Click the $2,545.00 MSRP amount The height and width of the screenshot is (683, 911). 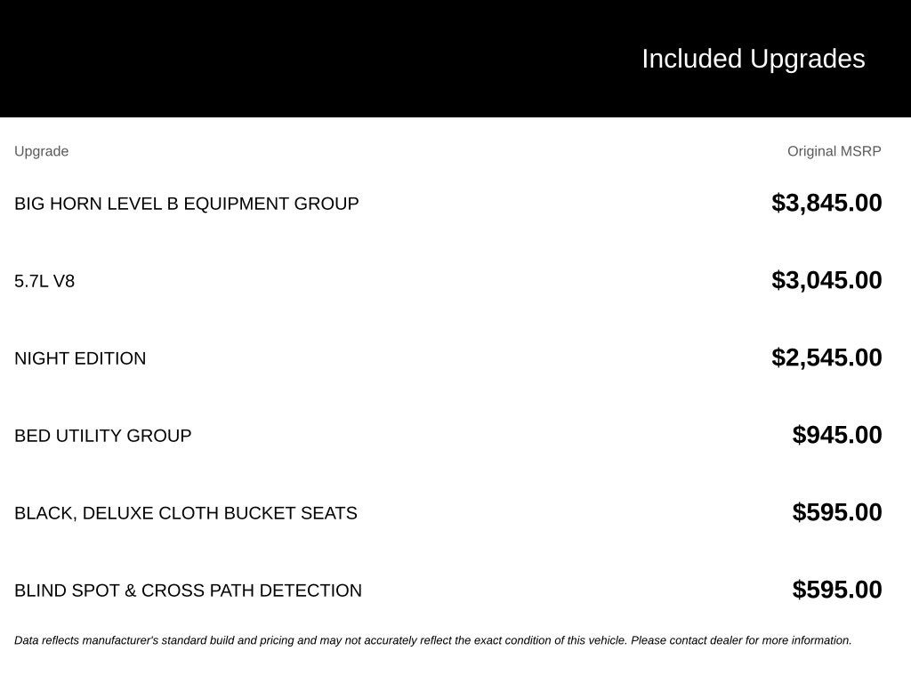point(826,358)
